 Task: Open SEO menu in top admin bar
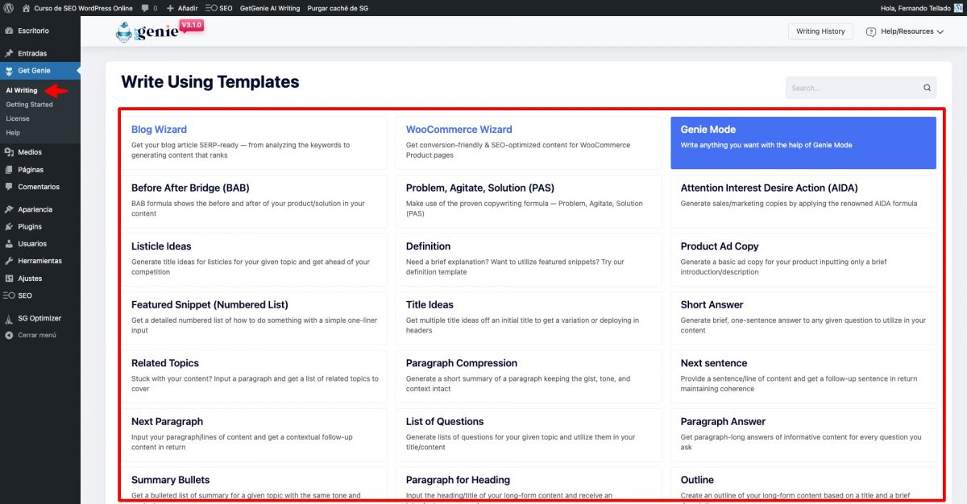click(x=218, y=8)
